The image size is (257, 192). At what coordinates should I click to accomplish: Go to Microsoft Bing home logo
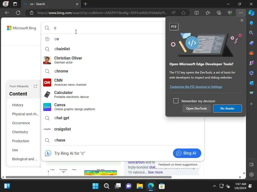tap(22, 28)
